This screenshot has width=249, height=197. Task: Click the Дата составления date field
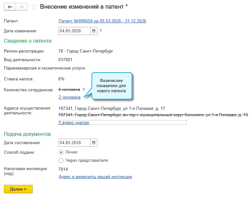(74, 143)
